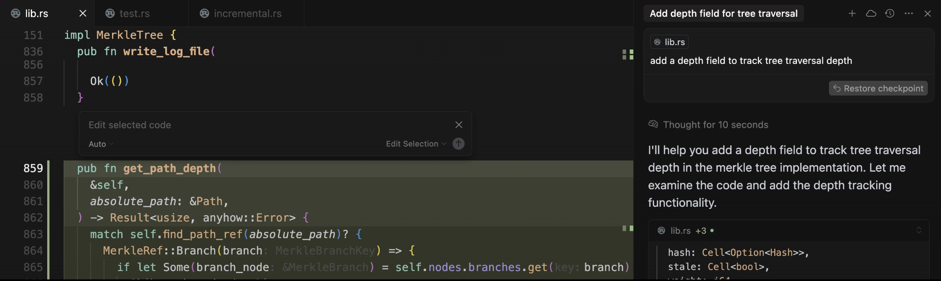Open the cloud agents icon
The width and height of the screenshot is (941, 281).
point(871,14)
